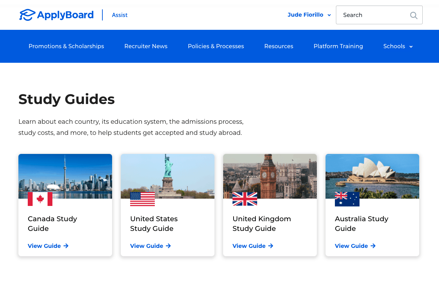Click the ApplyBoard graduation cap logo
Screen dimensions: 439x294
click(27, 15)
